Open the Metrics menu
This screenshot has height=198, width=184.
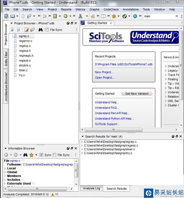click(80, 10)
